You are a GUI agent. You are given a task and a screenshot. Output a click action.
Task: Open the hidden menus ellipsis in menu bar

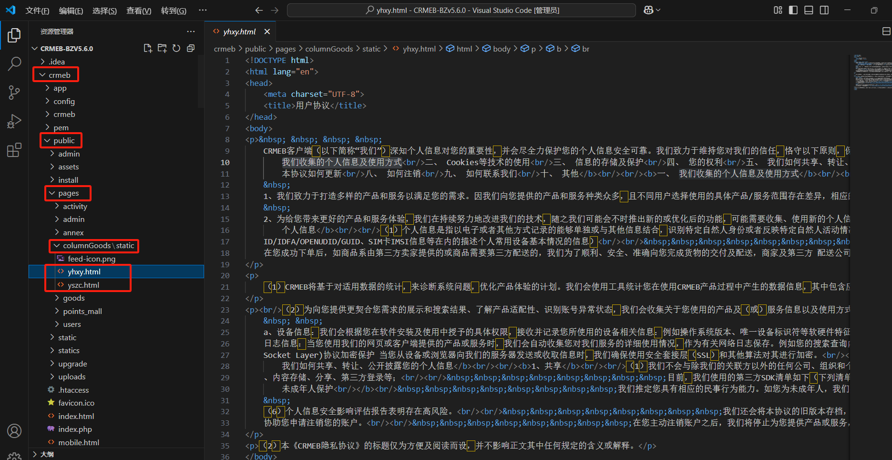click(203, 10)
